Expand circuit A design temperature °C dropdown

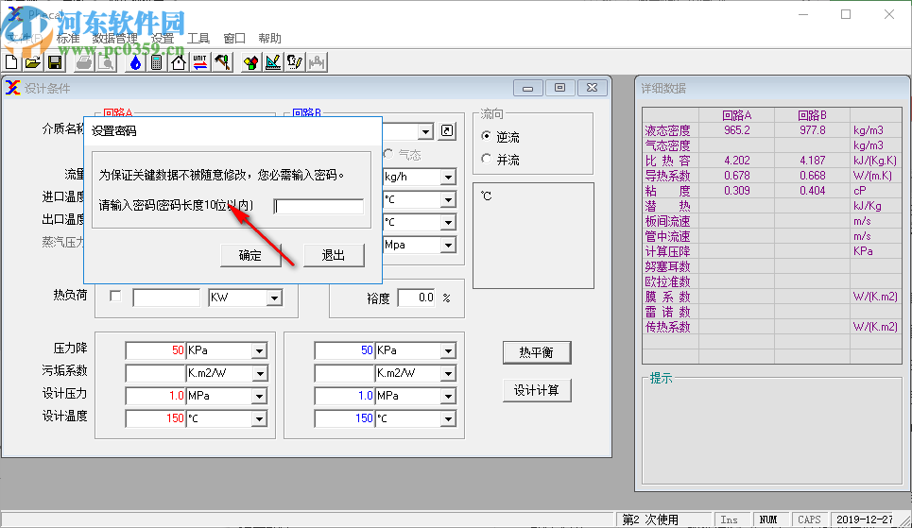click(259, 419)
